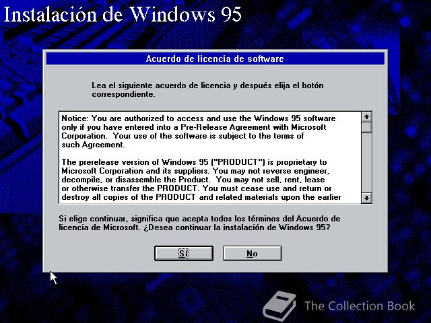This screenshot has width=431, height=323.
Task: Click the 'Lea el siguiente acuerdo de licencia' instruction
Action: (x=207, y=89)
